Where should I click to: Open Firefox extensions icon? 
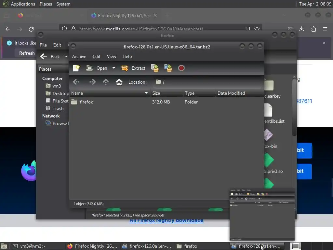[x=313, y=29]
